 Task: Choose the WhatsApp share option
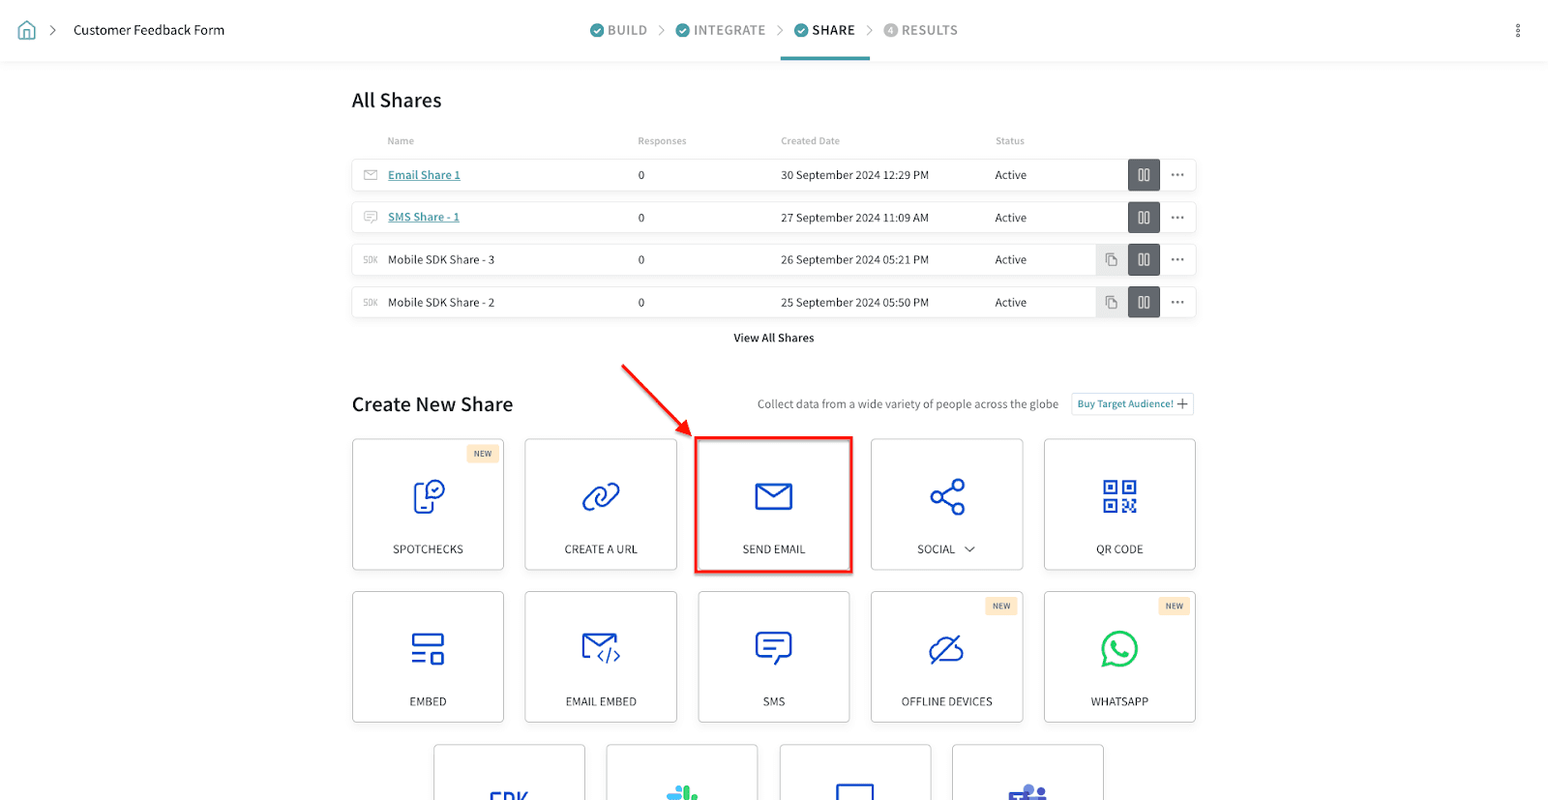point(1119,658)
